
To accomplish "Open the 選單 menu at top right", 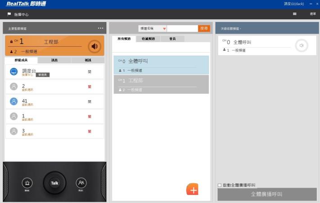I will (x=313, y=14).
